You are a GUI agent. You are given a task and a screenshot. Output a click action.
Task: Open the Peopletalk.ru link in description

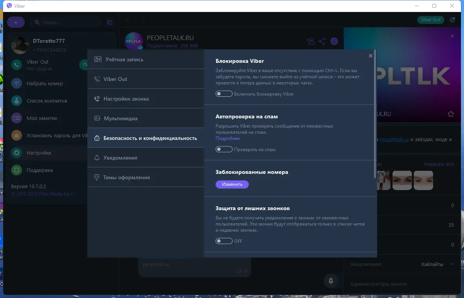[394, 139]
